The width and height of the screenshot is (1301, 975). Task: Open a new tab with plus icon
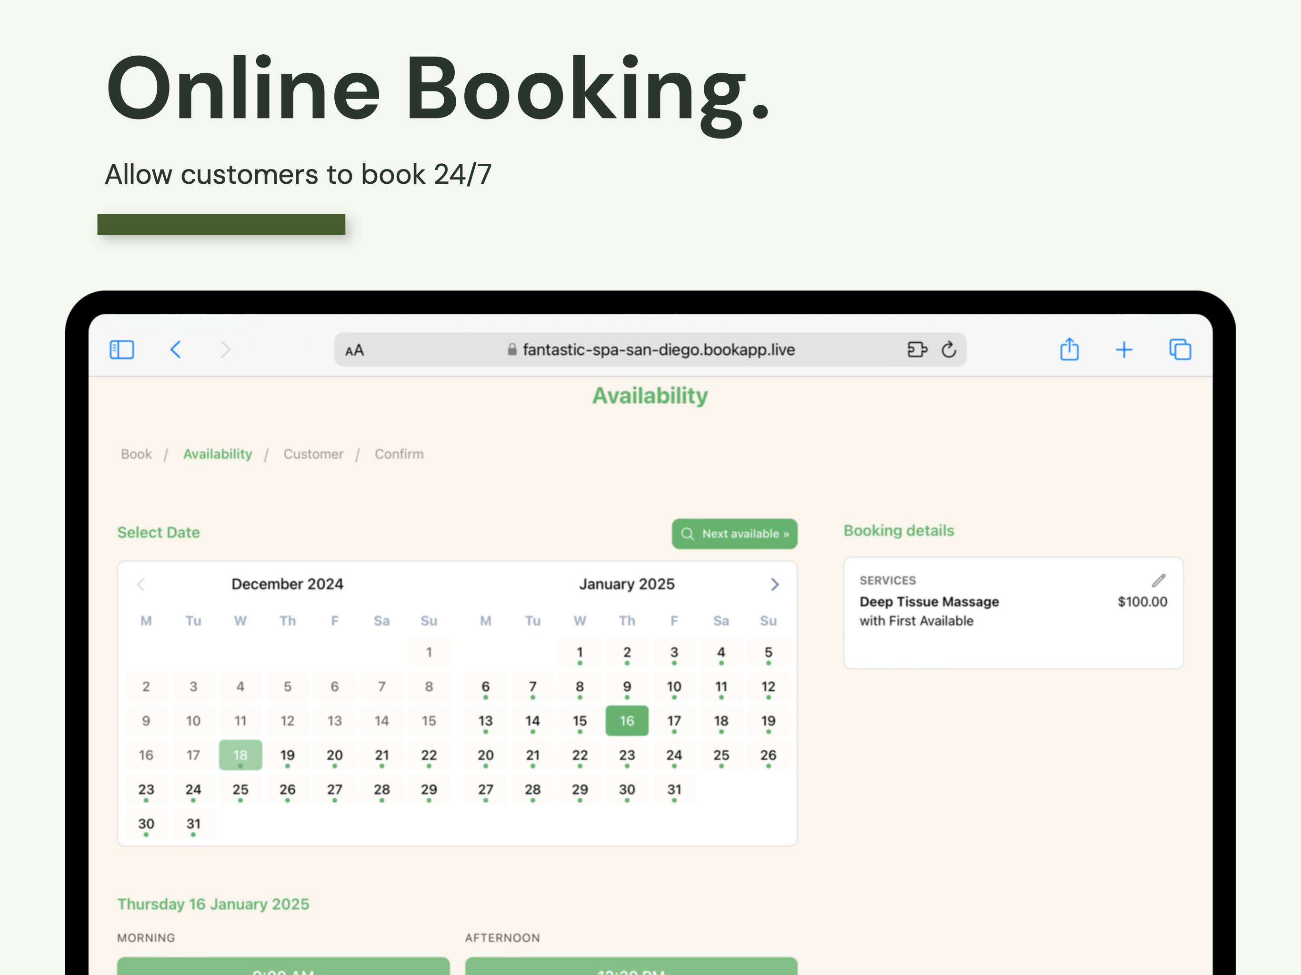tap(1123, 350)
